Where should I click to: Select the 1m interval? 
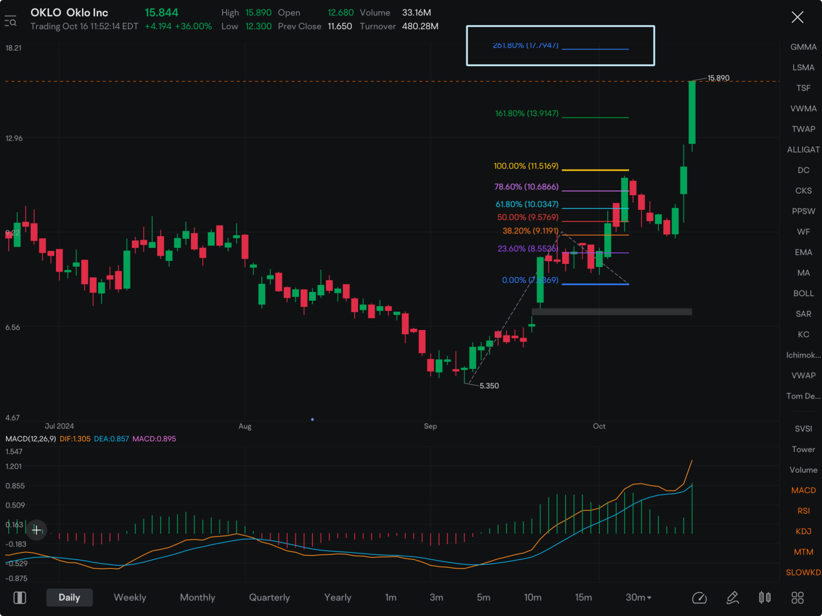tap(391, 598)
